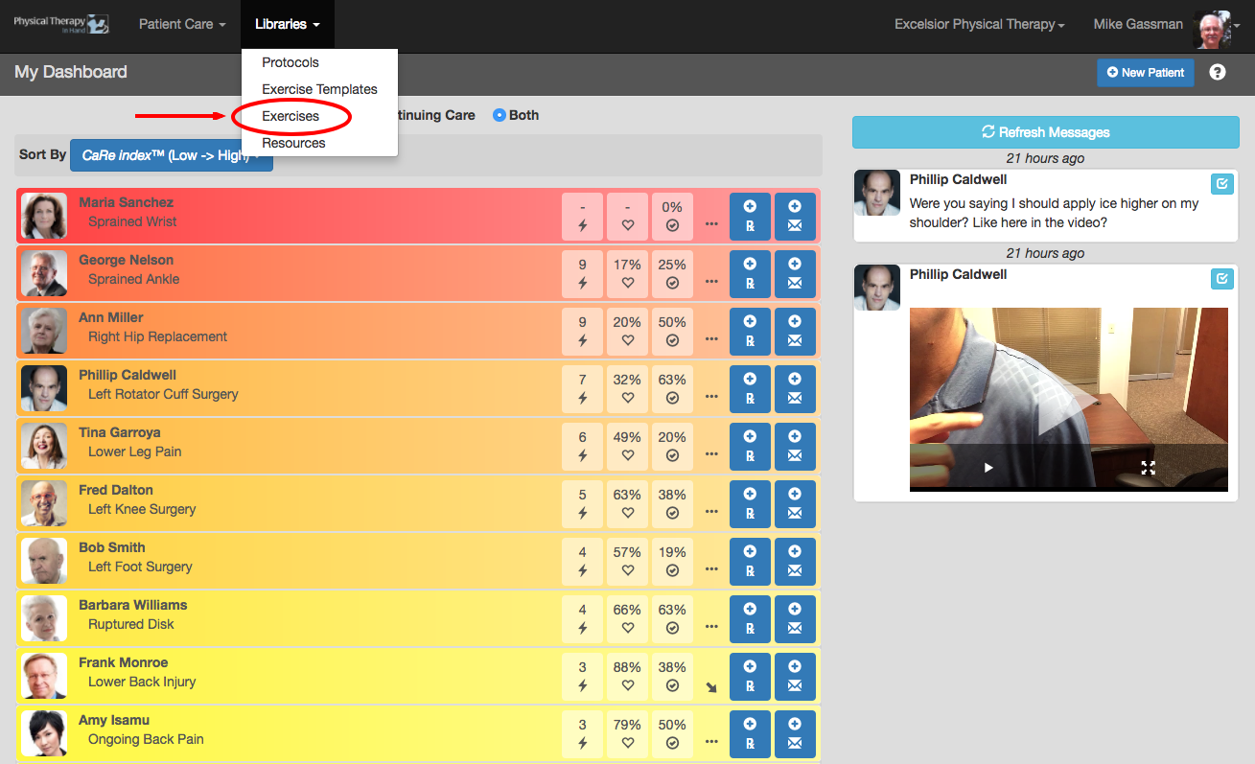Open Maria Sanchez patient record
Viewport: 1255px width, 764px height.
coord(126,202)
